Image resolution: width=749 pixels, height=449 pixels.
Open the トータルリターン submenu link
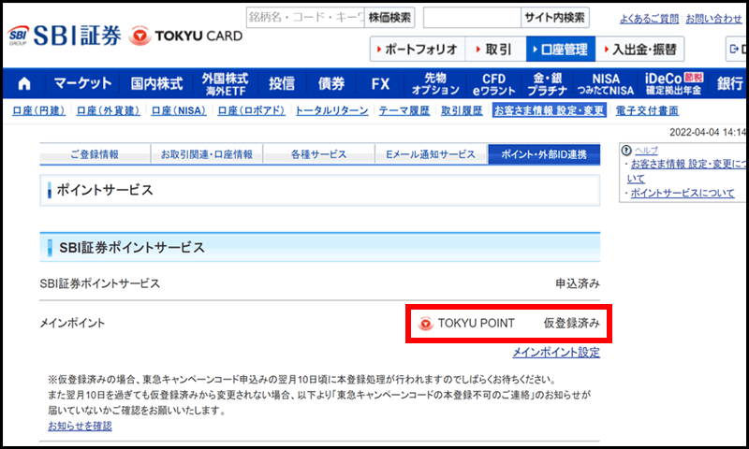(332, 110)
